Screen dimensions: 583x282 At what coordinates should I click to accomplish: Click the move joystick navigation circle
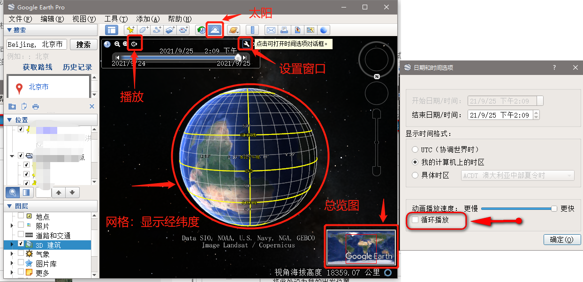coord(376,94)
